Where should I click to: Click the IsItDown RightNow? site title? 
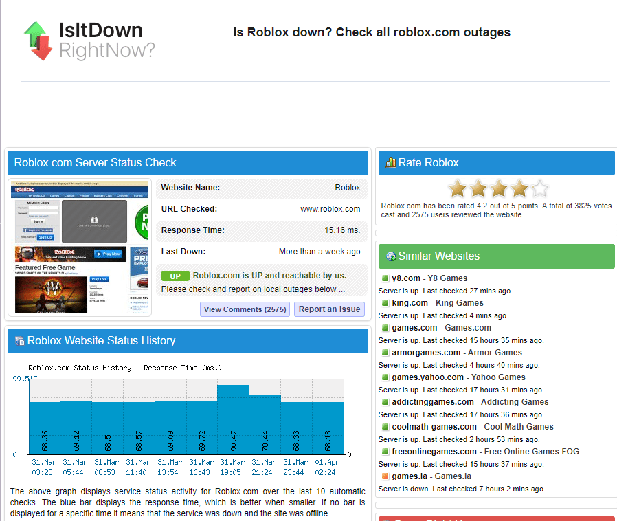point(107,40)
